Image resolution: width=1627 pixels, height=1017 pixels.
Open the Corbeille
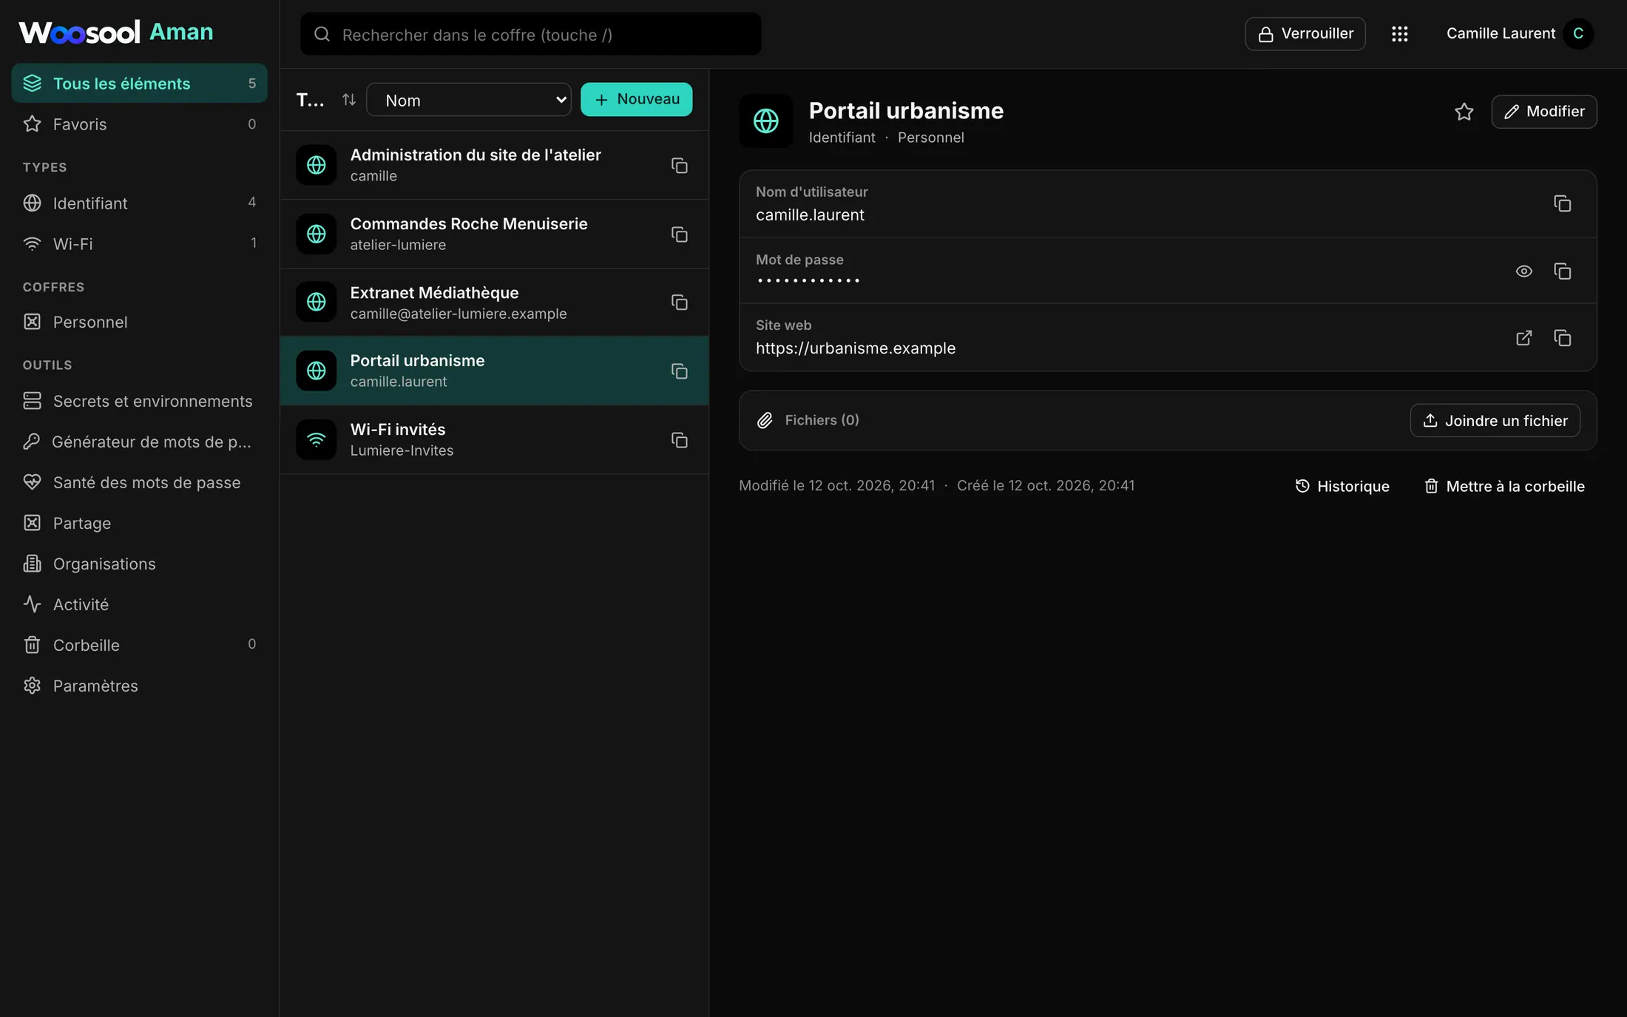tap(139, 645)
